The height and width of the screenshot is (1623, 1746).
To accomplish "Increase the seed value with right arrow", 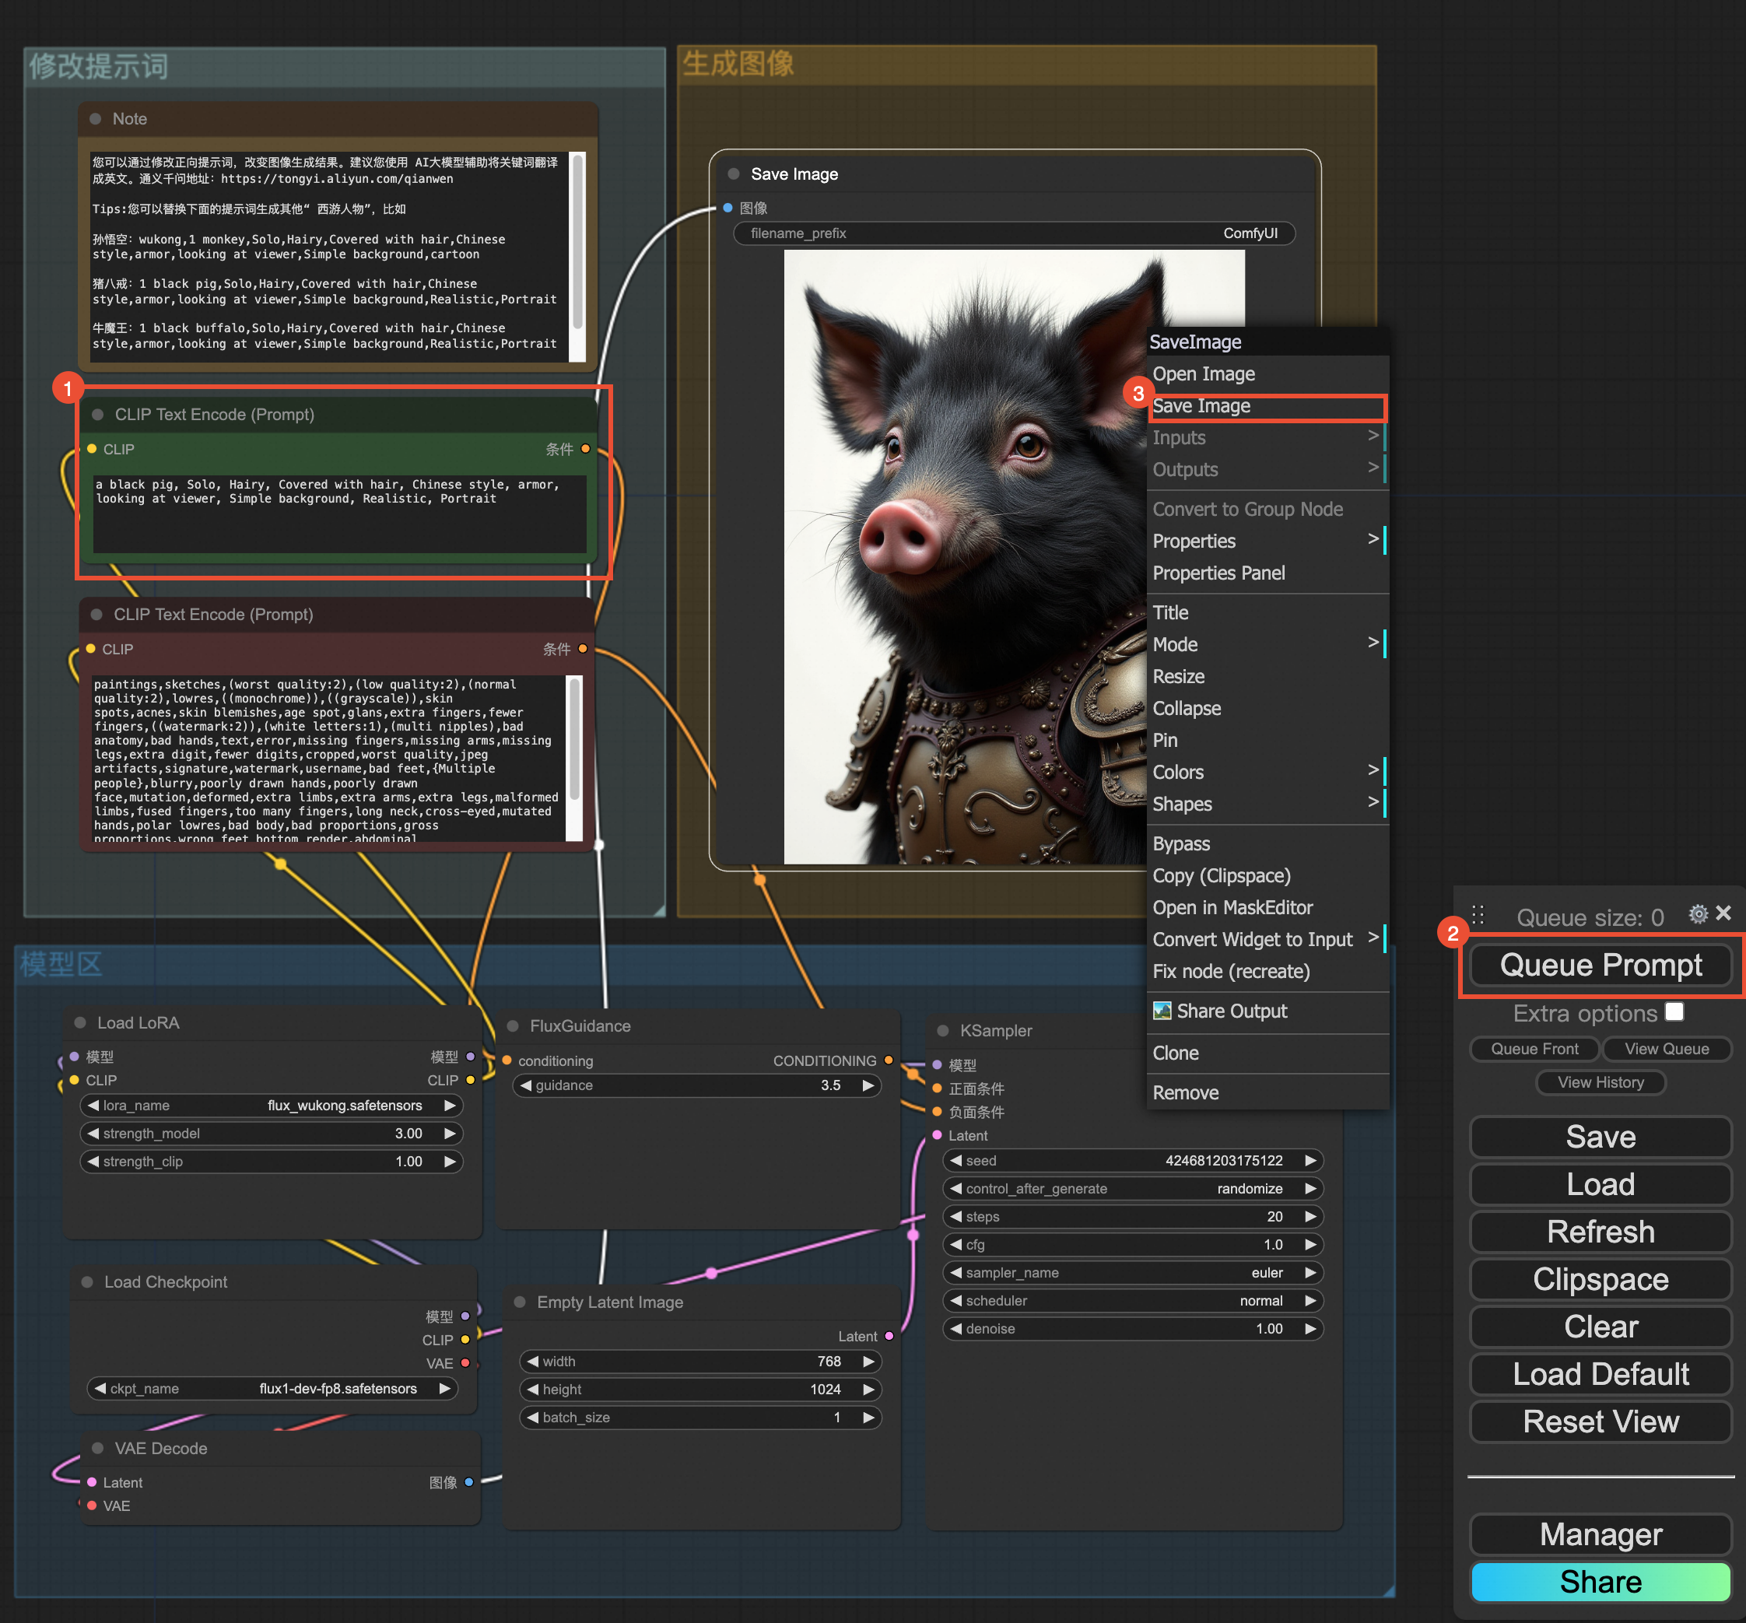I will (x=1309, y=1160).
